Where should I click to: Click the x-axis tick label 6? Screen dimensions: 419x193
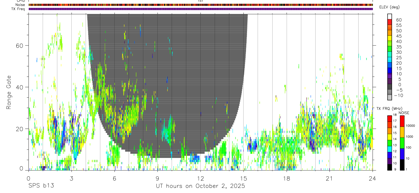pos(115,178)
